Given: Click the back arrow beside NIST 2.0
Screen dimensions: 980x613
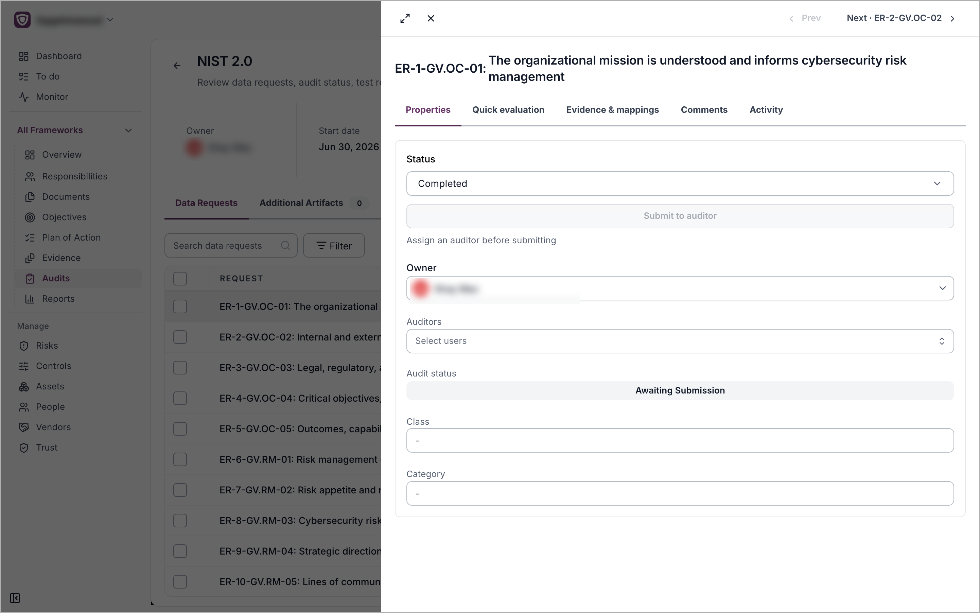Looking at the screenshot, I should click(x=177, y=65).
